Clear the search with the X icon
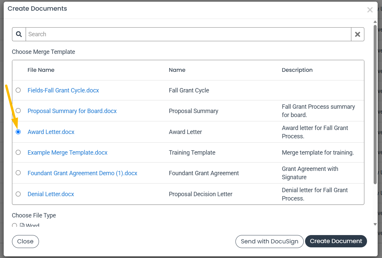This screenshot has width=382, height=258. (x=357, y=34)
